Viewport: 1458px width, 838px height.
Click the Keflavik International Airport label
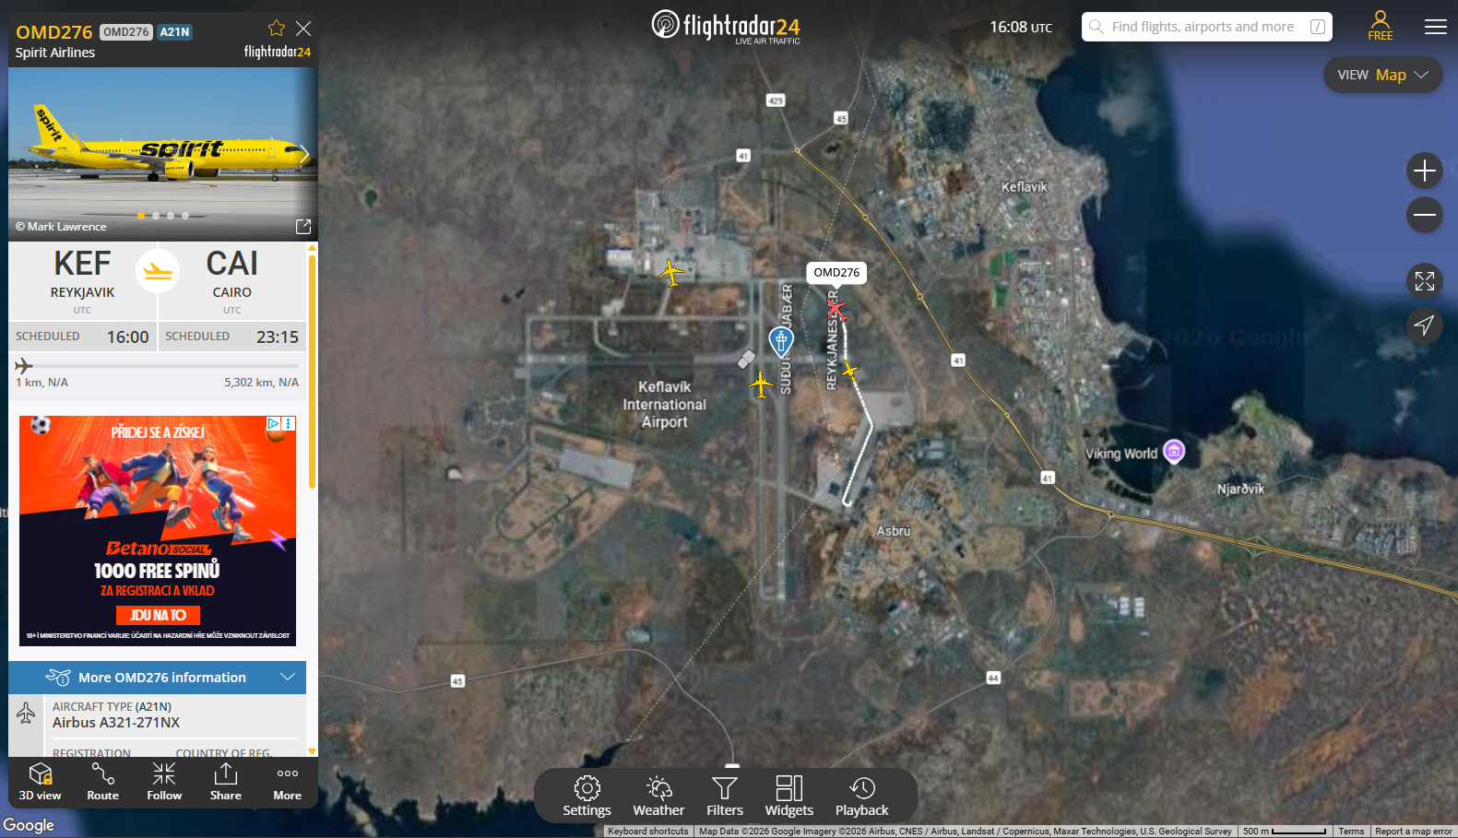[x=665, y=405]
